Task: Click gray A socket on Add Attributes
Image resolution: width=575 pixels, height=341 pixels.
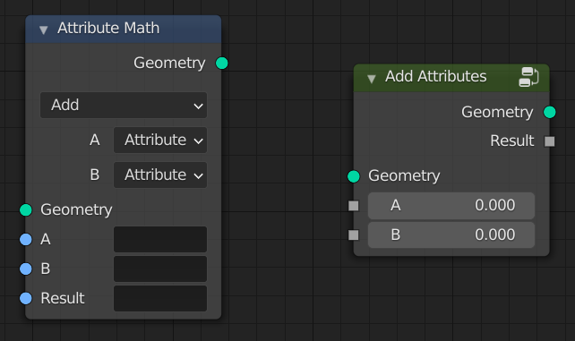Action: 354,206
